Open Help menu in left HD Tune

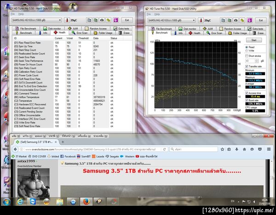21,14
